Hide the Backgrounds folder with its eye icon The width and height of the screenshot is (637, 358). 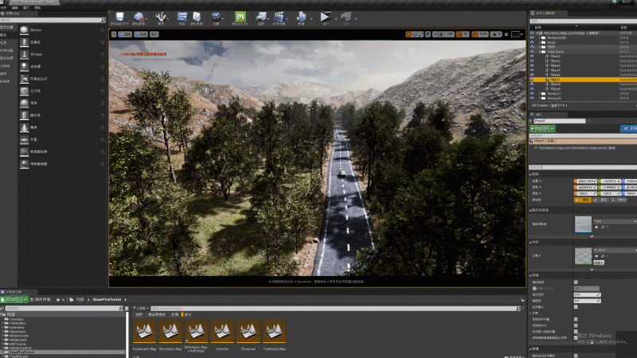[532, 37]
